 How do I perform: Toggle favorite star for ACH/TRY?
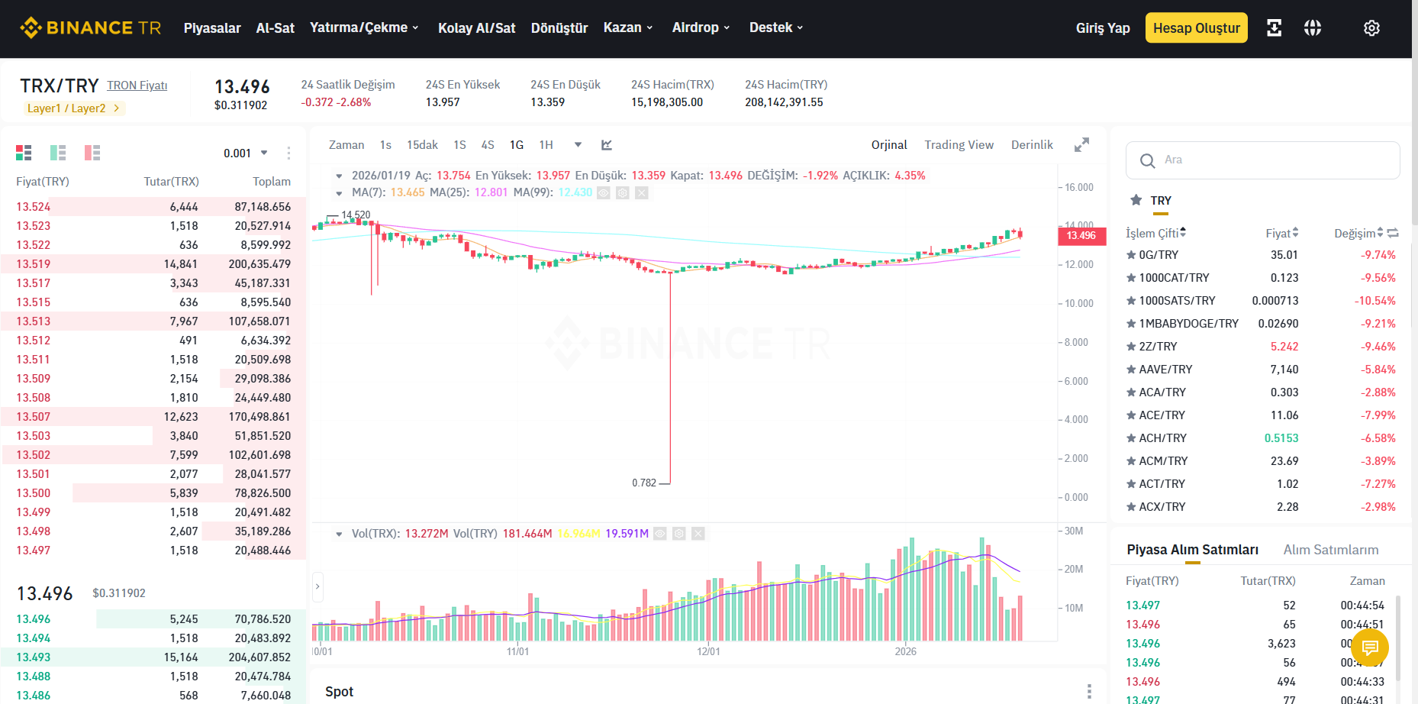point(1131,438)
